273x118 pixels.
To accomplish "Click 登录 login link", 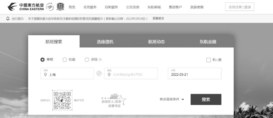I will coord(247,7).
